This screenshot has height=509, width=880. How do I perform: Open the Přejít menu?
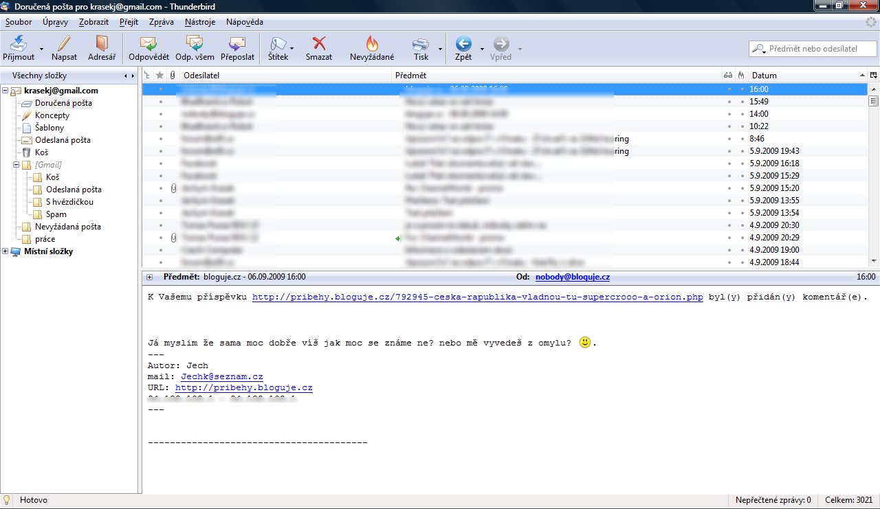click(x=129, y=22)
